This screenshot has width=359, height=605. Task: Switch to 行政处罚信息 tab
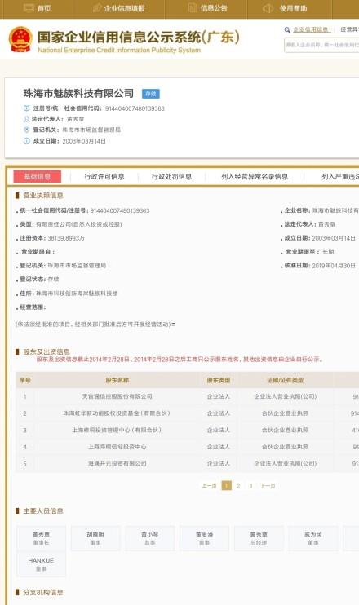point(171,177)
